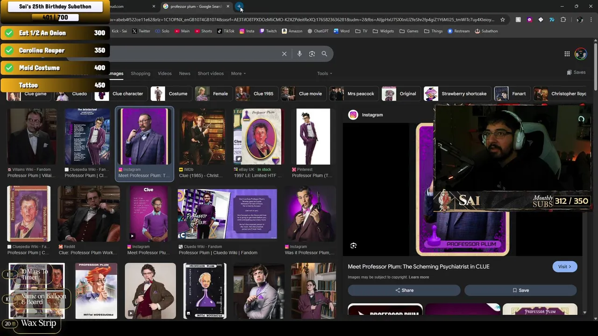Select the Strawberry shortcake filter chip

click(457, 94)
